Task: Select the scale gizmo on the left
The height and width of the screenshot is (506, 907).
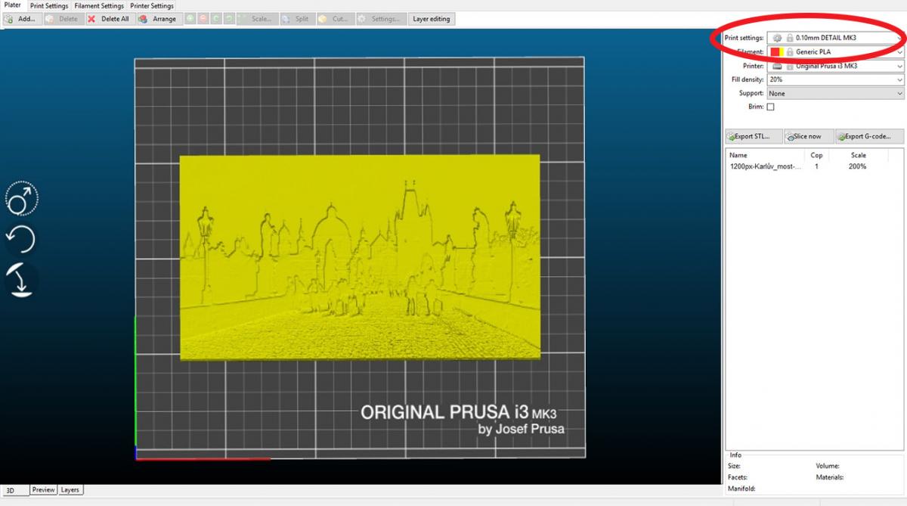Action: pyautogui.click(x=22, y=200)
